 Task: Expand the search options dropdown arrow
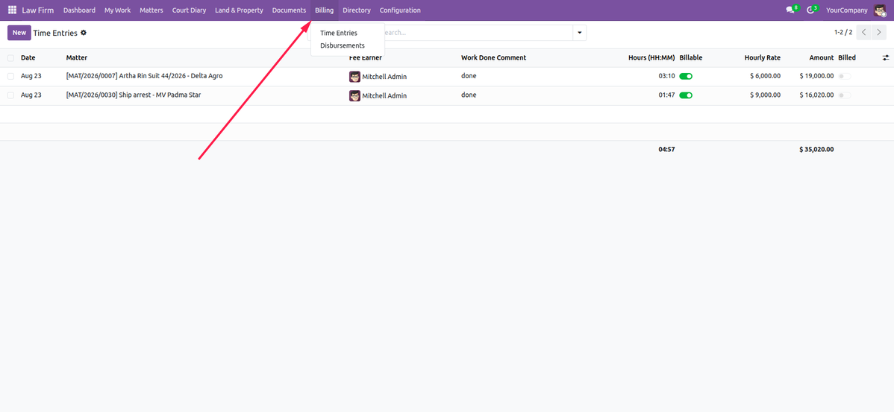(x=579, y=33)
